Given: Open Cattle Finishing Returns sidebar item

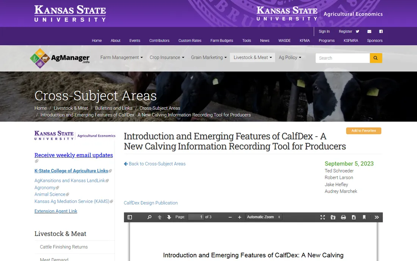Looking at the screenshot, I should pyautogui.click(x=64, y=247).
